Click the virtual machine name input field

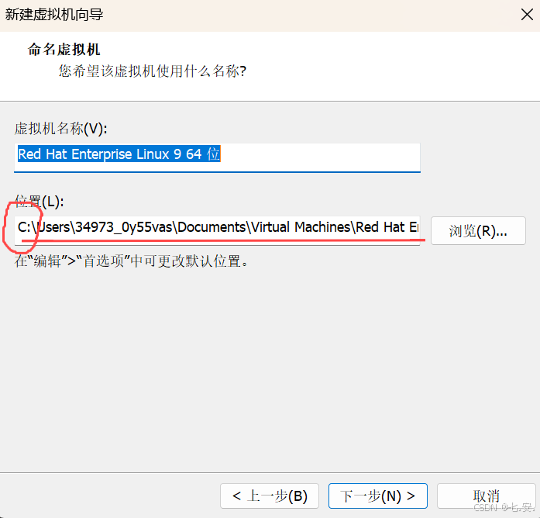click(217, 157)
